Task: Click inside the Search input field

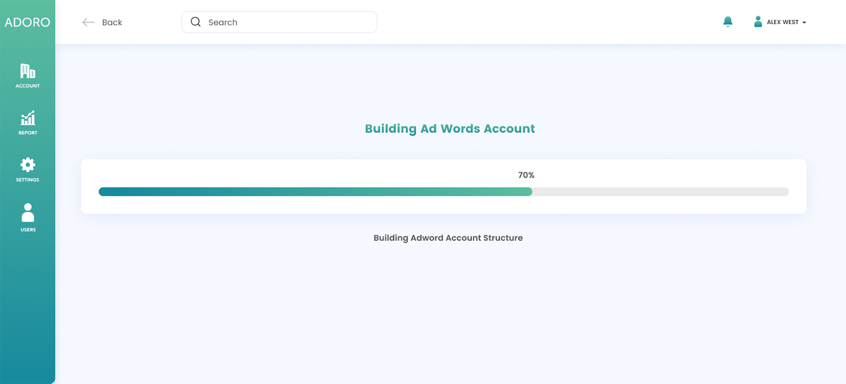Action: 278,22
